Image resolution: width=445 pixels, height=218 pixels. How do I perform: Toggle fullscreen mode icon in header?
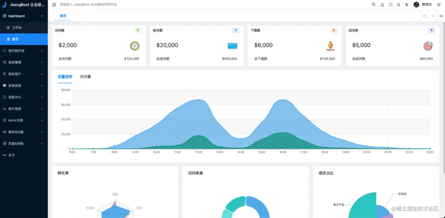coord(391,4)
